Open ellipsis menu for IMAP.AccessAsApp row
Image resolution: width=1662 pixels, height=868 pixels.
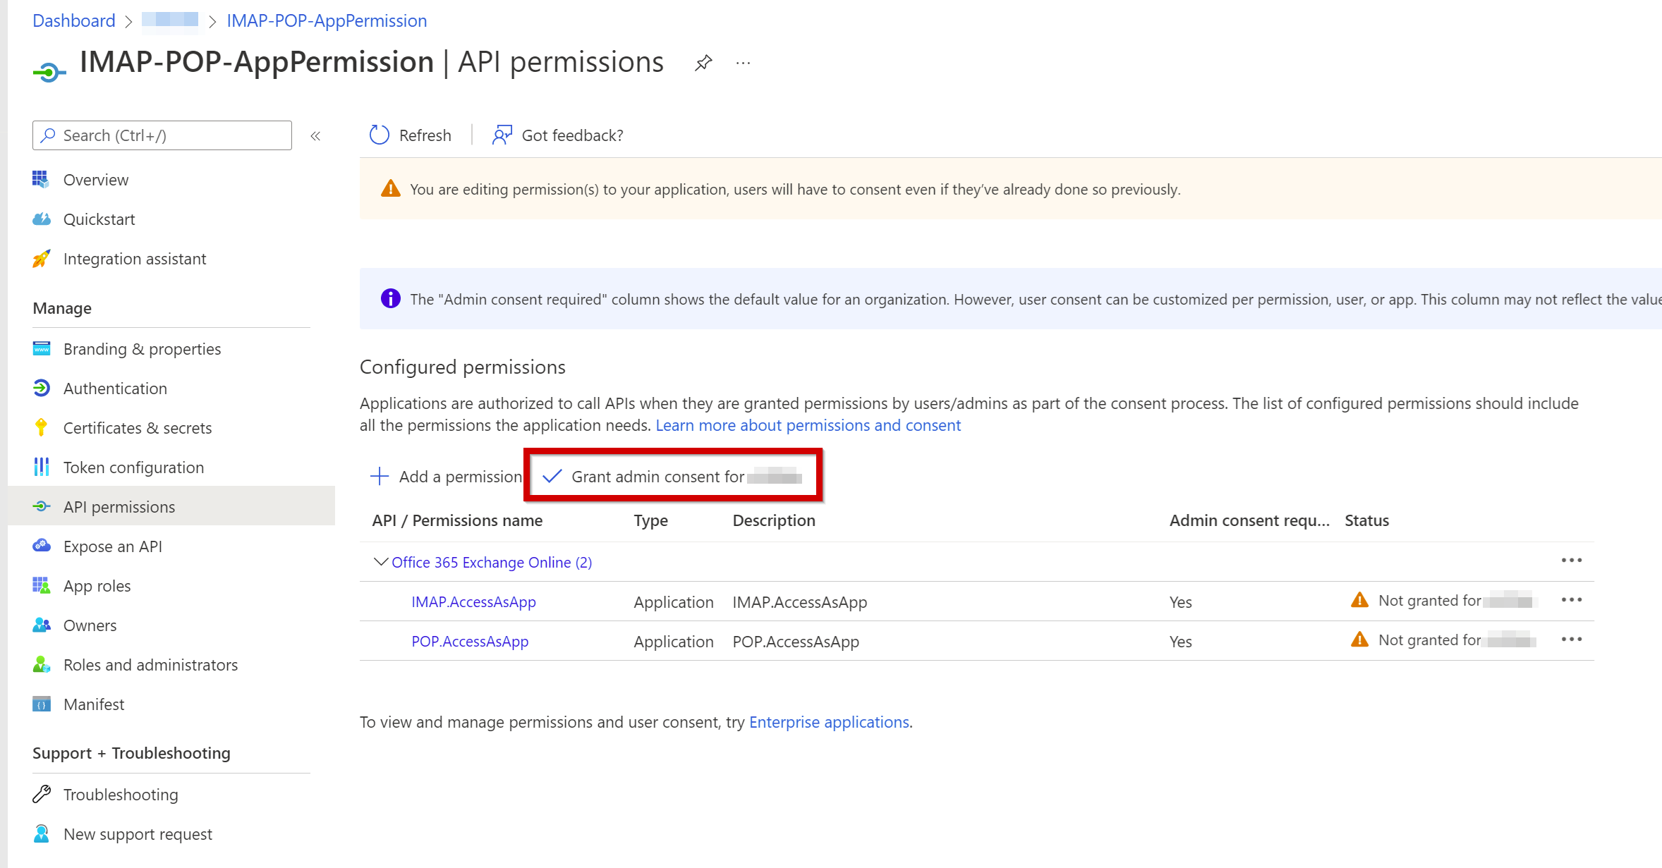pyautogui.click(x=1571, y=600)
